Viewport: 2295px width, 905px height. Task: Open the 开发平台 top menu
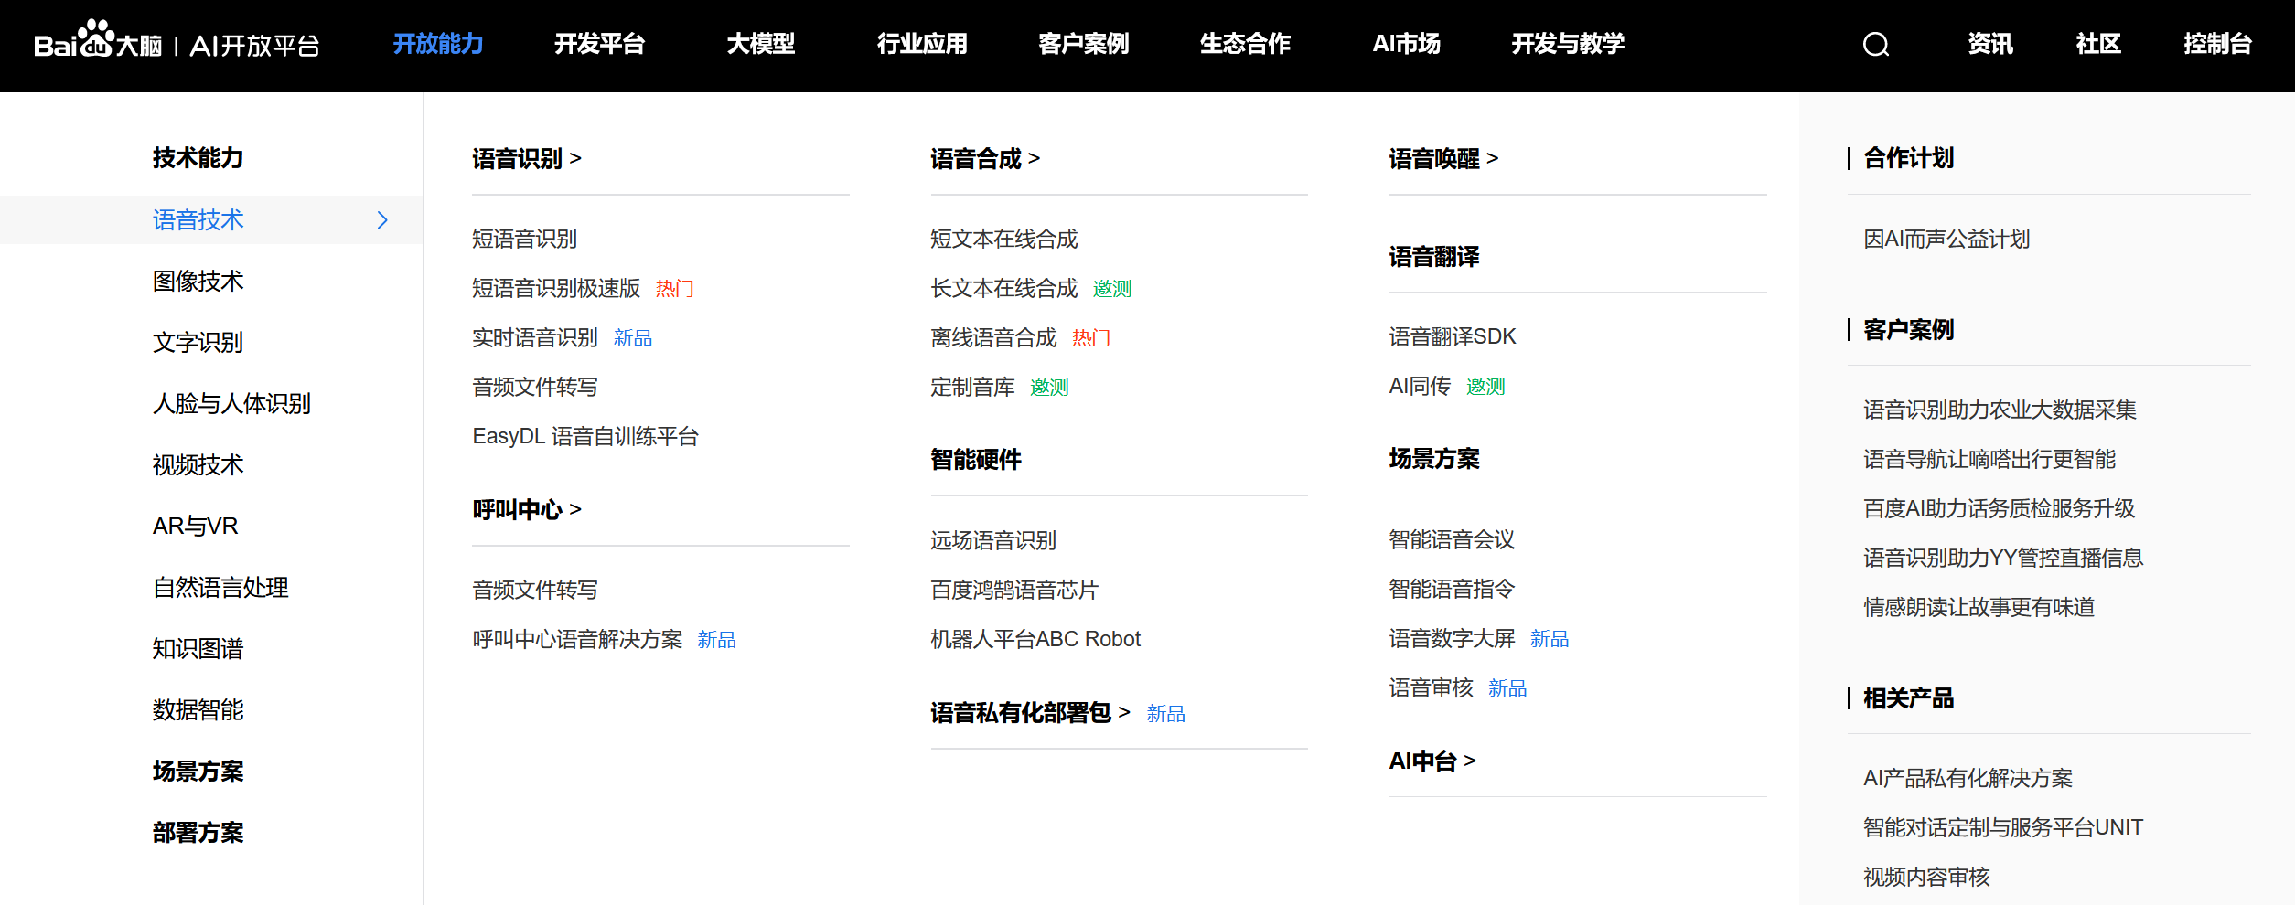click(600, 44)
